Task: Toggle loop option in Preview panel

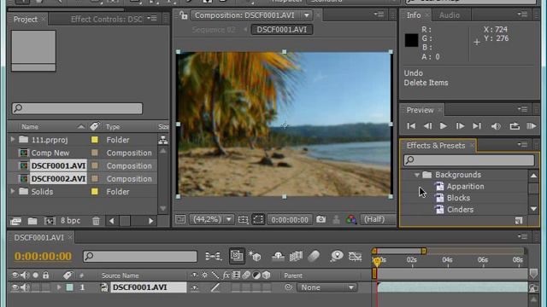Action: click(x=515, y=126)
